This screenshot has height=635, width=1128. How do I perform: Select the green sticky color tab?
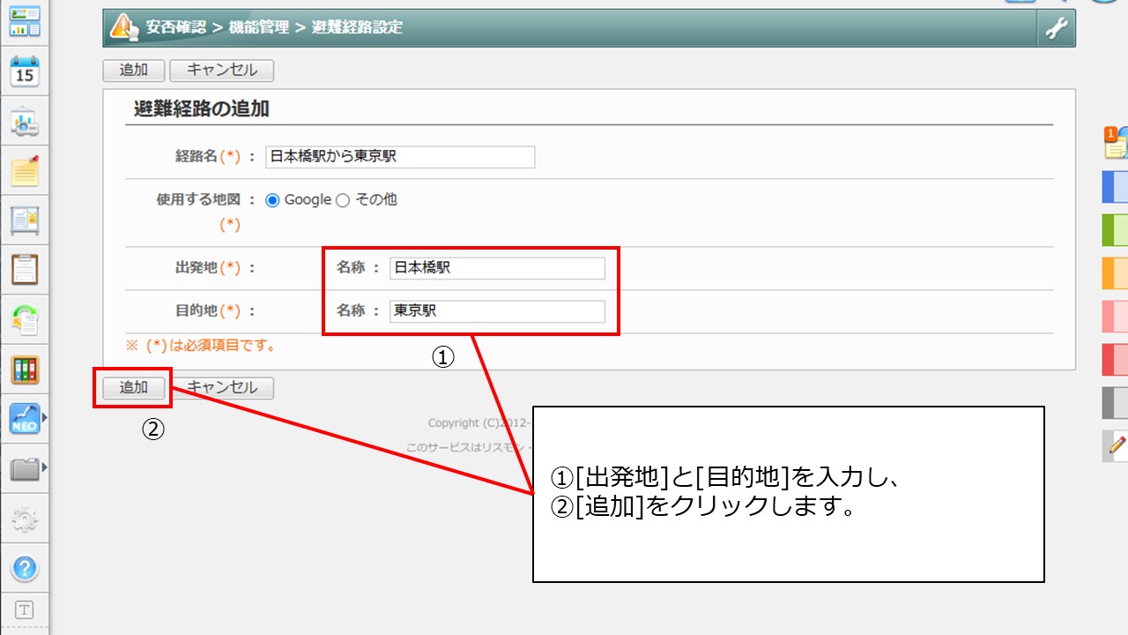[1115, 230]
